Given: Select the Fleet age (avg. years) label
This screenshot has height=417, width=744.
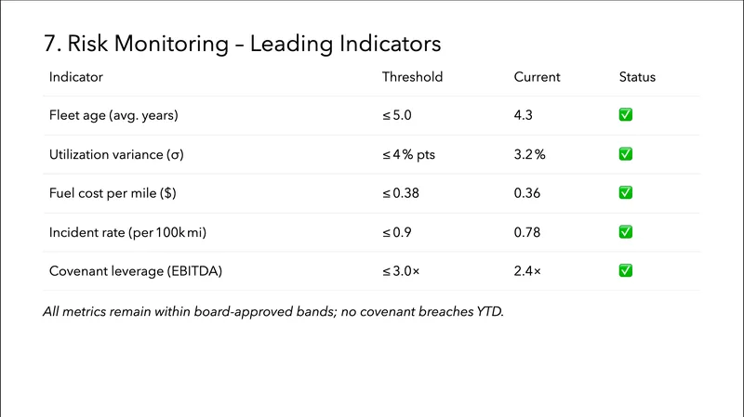Looking at the screenshot, I should tap(113, 116).
